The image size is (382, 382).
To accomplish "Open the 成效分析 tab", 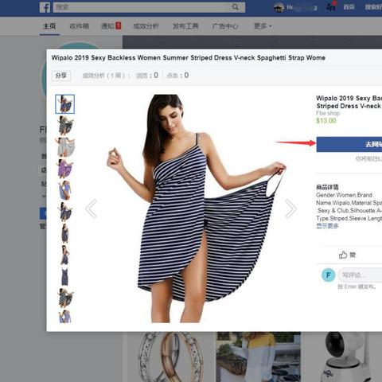I will point(146,26).
